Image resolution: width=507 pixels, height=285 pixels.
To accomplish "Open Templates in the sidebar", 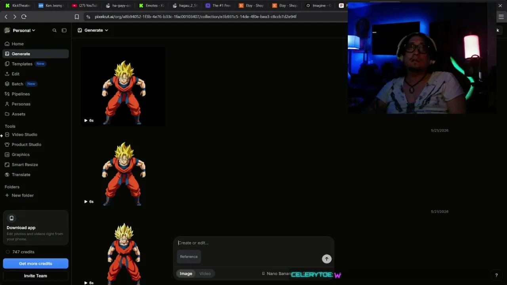I will coord(35,64).
